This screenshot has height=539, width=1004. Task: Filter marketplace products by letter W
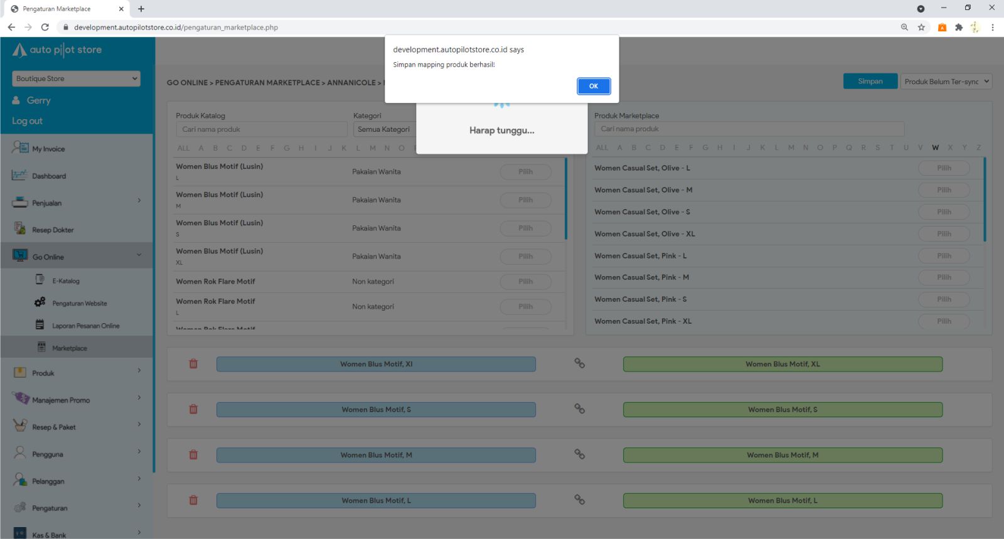[935, 147]
